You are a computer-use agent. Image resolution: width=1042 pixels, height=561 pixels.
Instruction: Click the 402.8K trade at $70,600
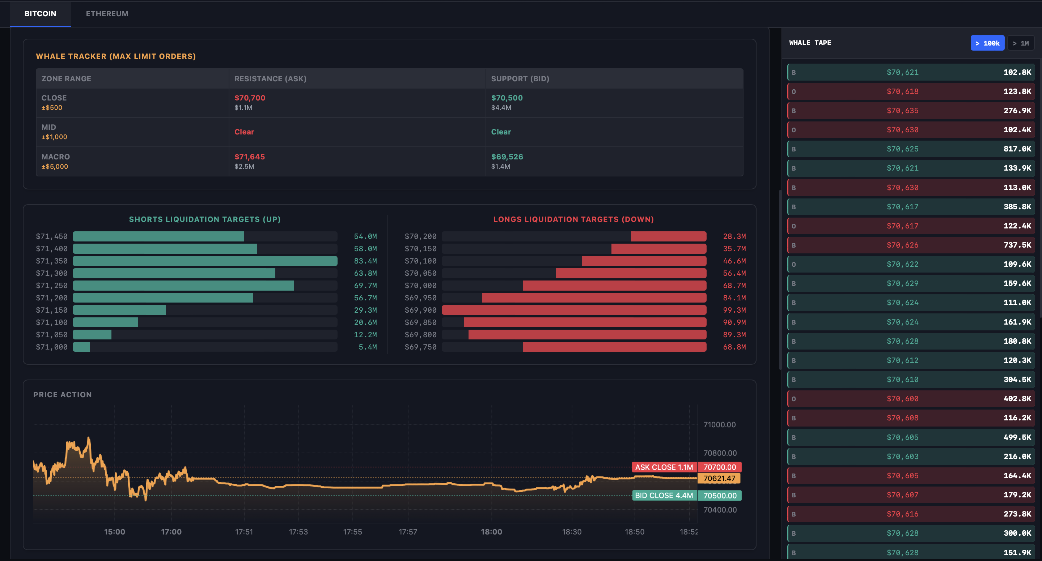click(x=911, y=399)
